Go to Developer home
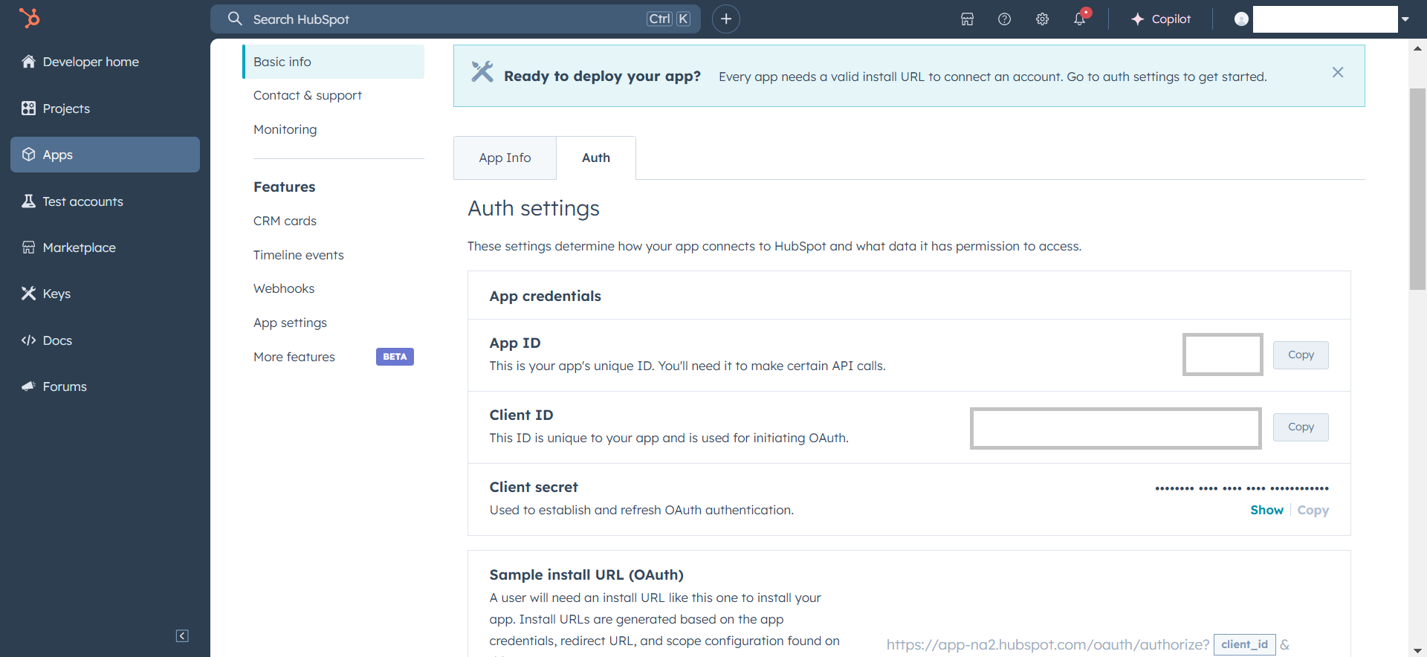The height and width of the screenshot is (657, 1427). click(105, 62)
